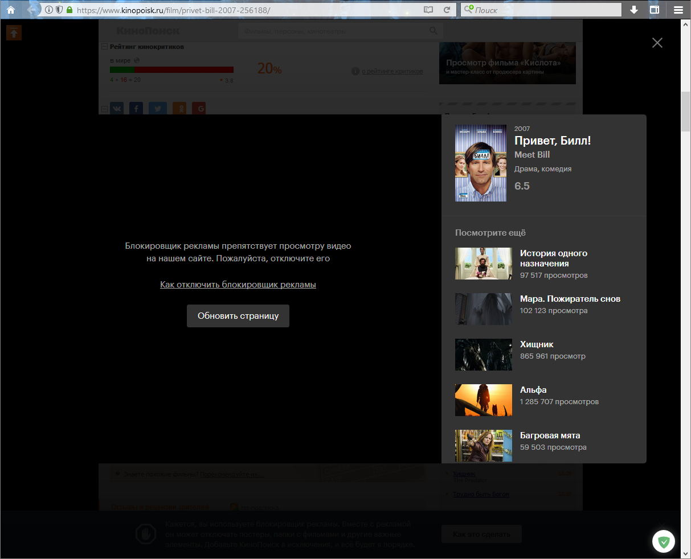Toggle reader mode in the address bar
This screenshot has width=691, height=559.
[x=428, y=9]
